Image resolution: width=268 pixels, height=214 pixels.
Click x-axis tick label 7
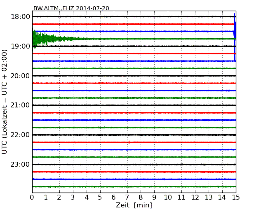tap(127, 197)
